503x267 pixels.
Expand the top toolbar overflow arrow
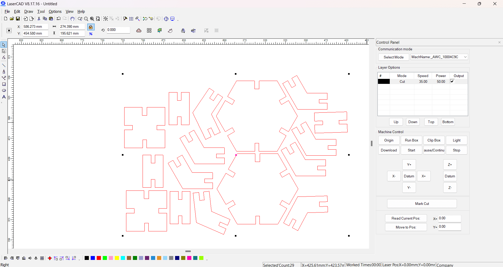[x=178, y=20]
